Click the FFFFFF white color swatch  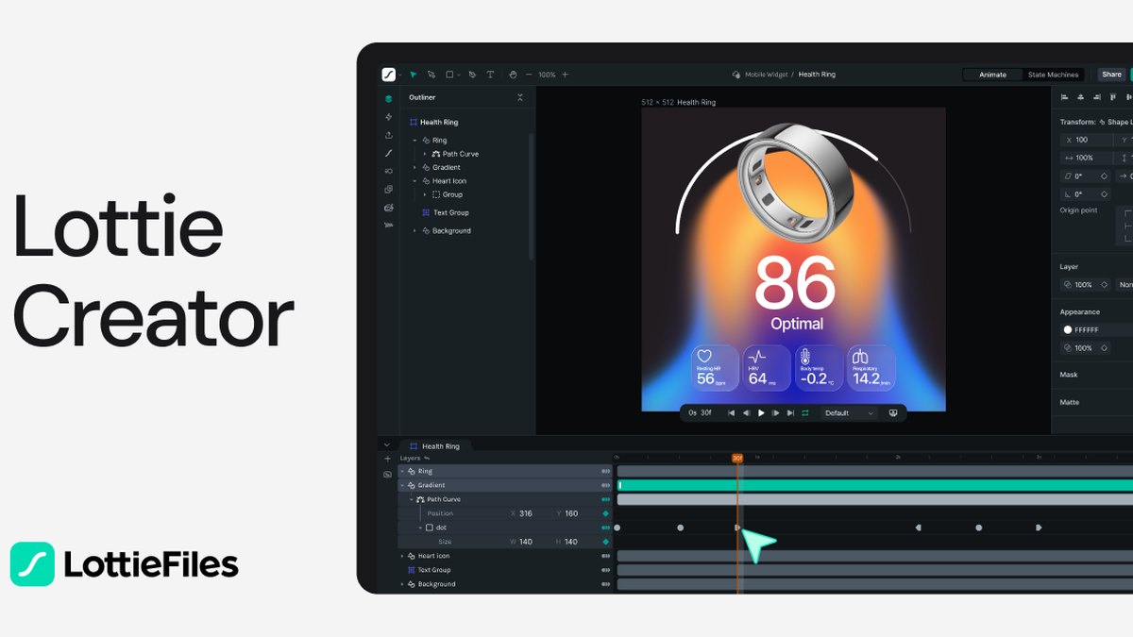(x=1068, y=329)
